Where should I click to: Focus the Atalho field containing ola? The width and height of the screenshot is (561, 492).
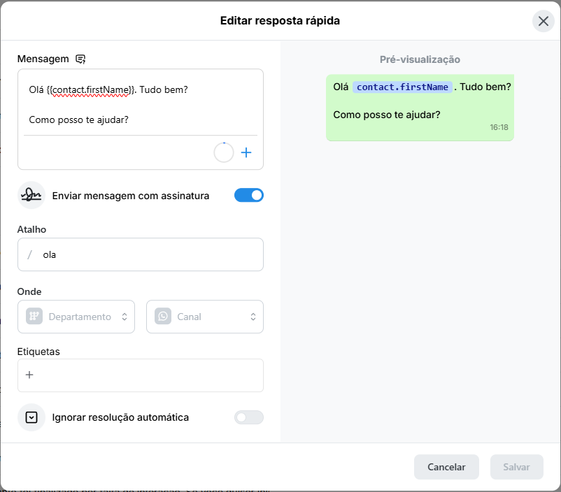[x=147, y=254]
